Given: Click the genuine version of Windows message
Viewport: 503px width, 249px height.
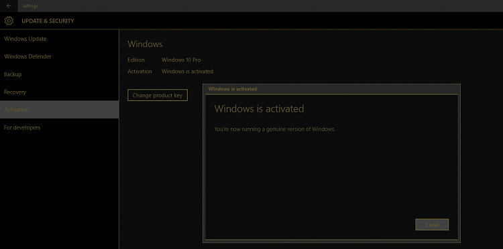Looking at the screenshot, I should [x=274, y=129].
